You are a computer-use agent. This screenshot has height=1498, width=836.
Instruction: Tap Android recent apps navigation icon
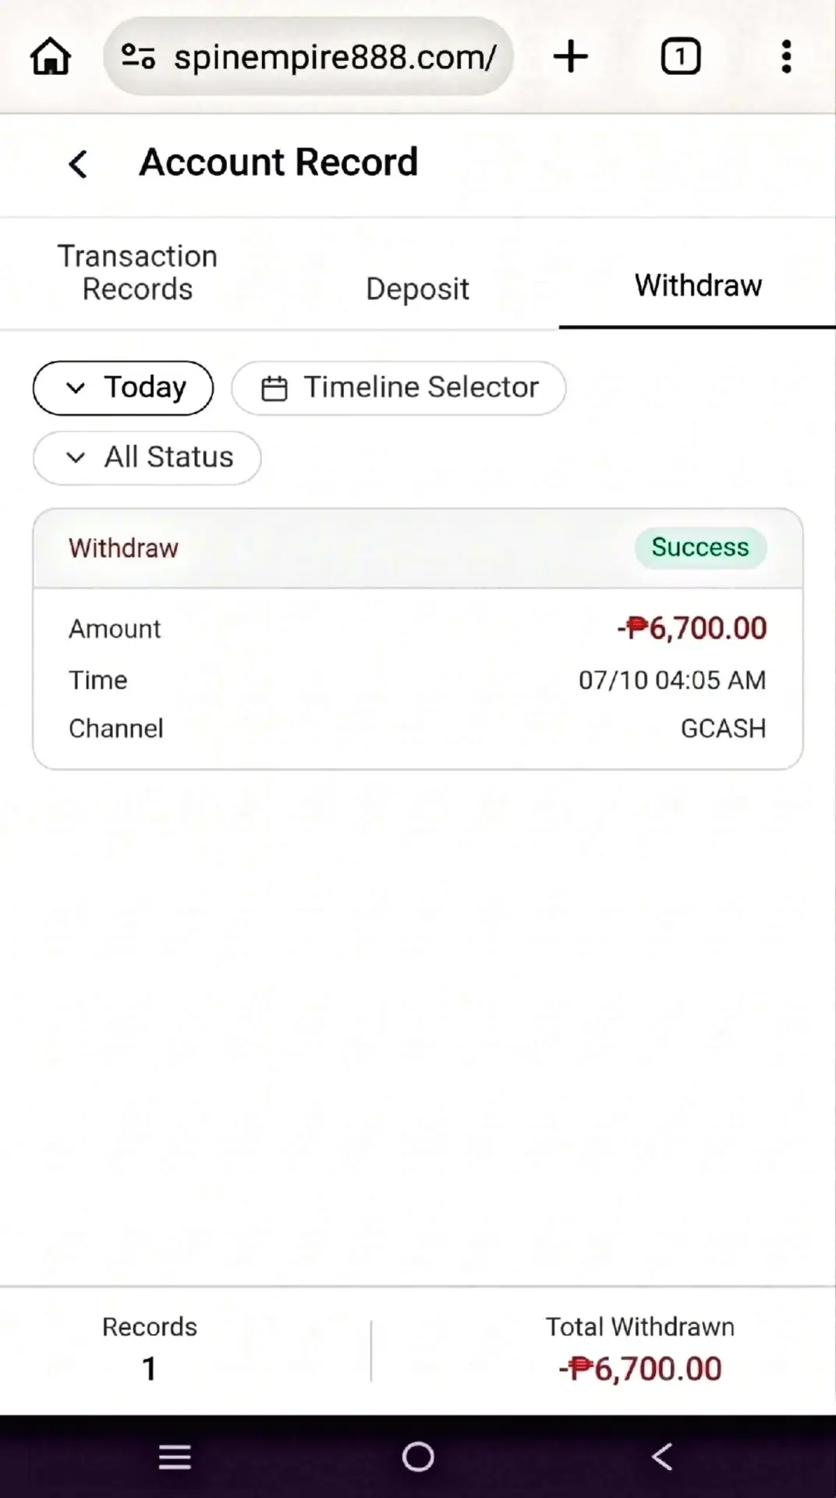[x=175, y=1457]
